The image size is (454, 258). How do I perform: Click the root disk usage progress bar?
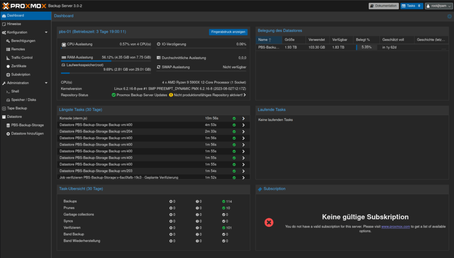[106, 73]
